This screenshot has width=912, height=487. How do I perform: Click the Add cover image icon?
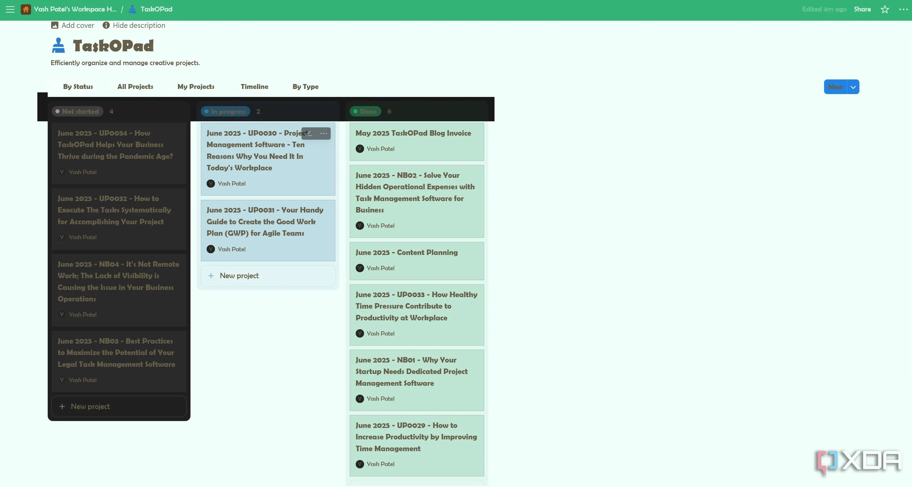[55, 25]
